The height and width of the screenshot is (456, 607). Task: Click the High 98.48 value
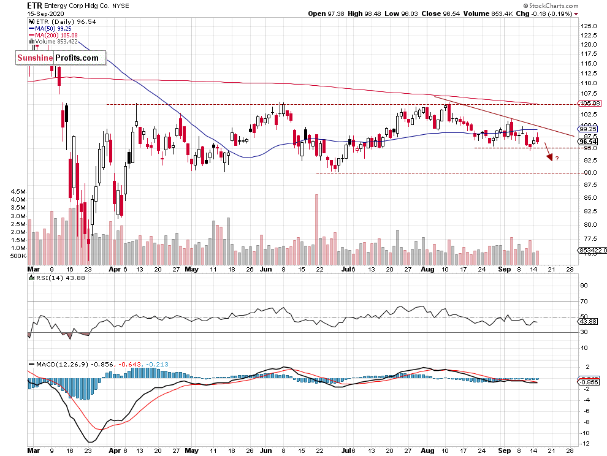coord(364,13)
